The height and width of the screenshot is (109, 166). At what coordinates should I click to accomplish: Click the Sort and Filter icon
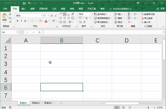coord(135,14)
